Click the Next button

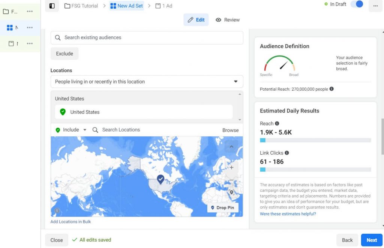372,240
